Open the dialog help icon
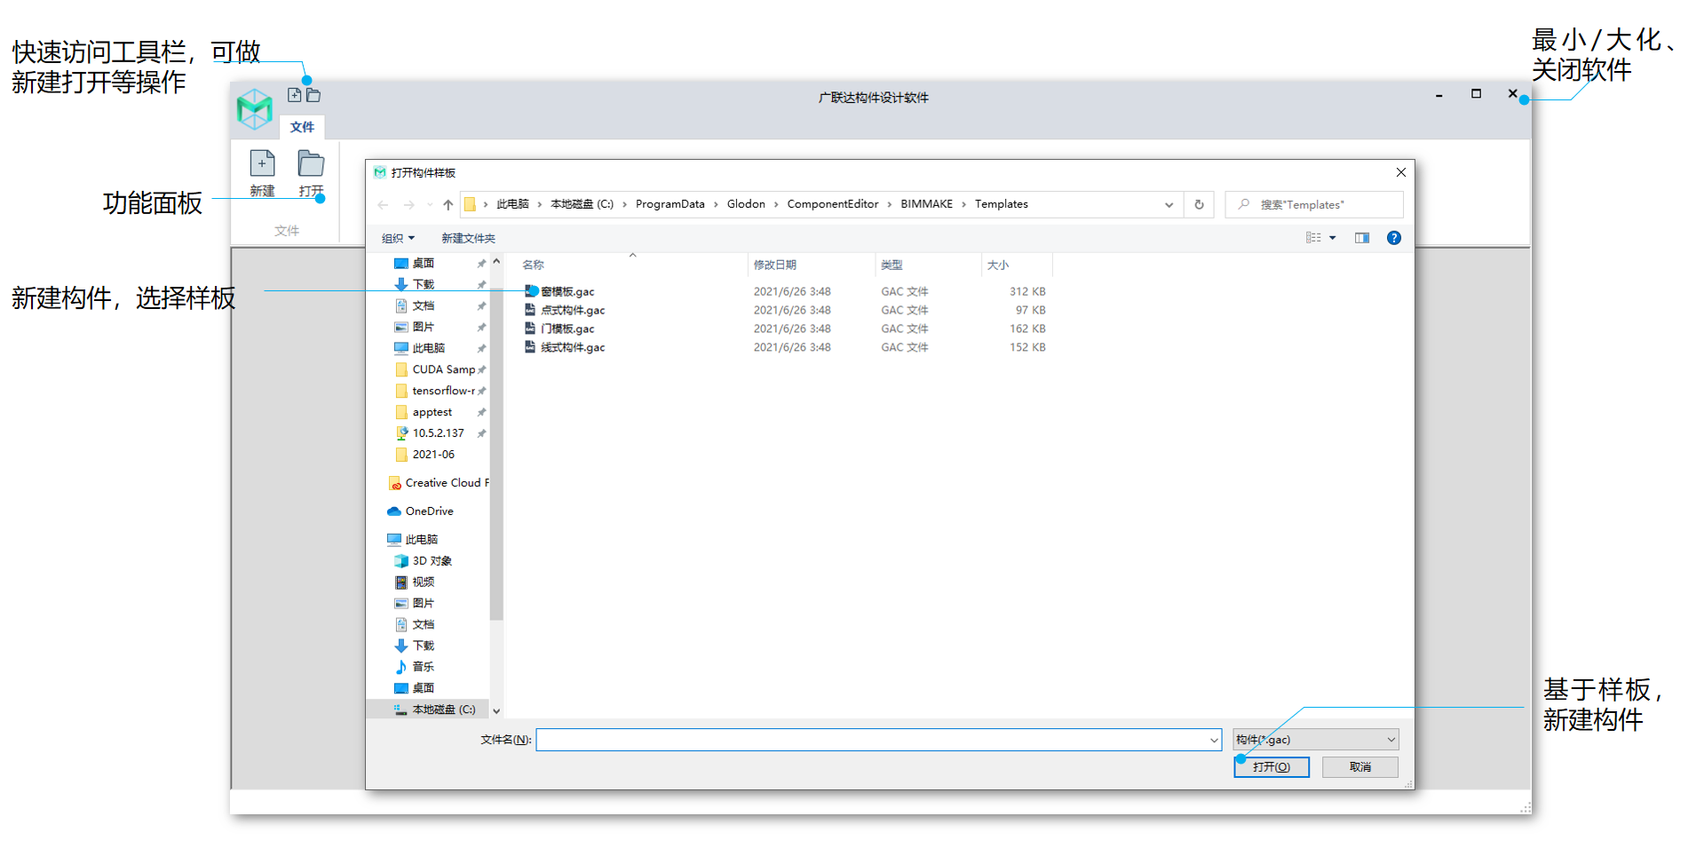This screenshot has width=1704, height=856. (x=1394, y=238)
